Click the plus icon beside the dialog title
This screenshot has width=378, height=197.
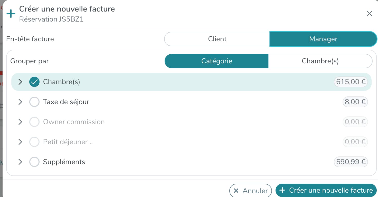click(x=11, y=14)
